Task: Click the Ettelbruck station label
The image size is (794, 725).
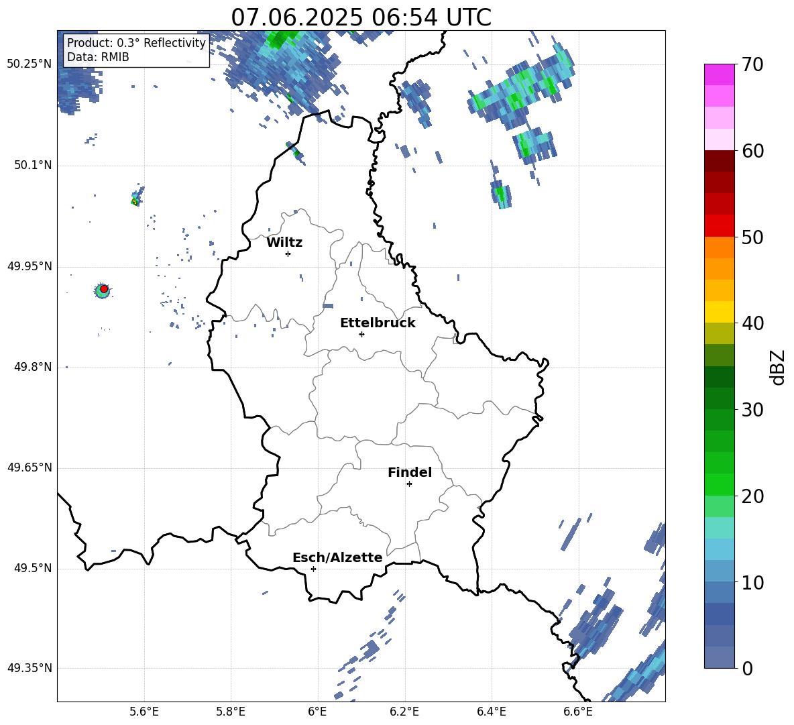Action: pyautogui.click(x=378, y=323)
